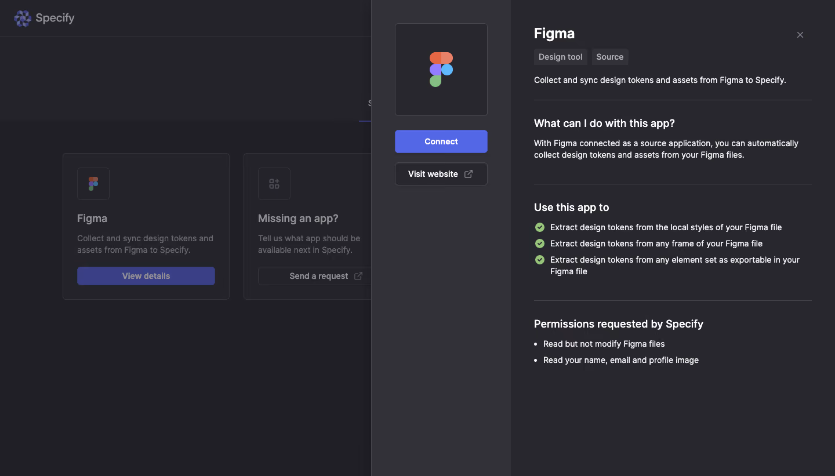Click the 'What can I do with this app?' heading

604,123
